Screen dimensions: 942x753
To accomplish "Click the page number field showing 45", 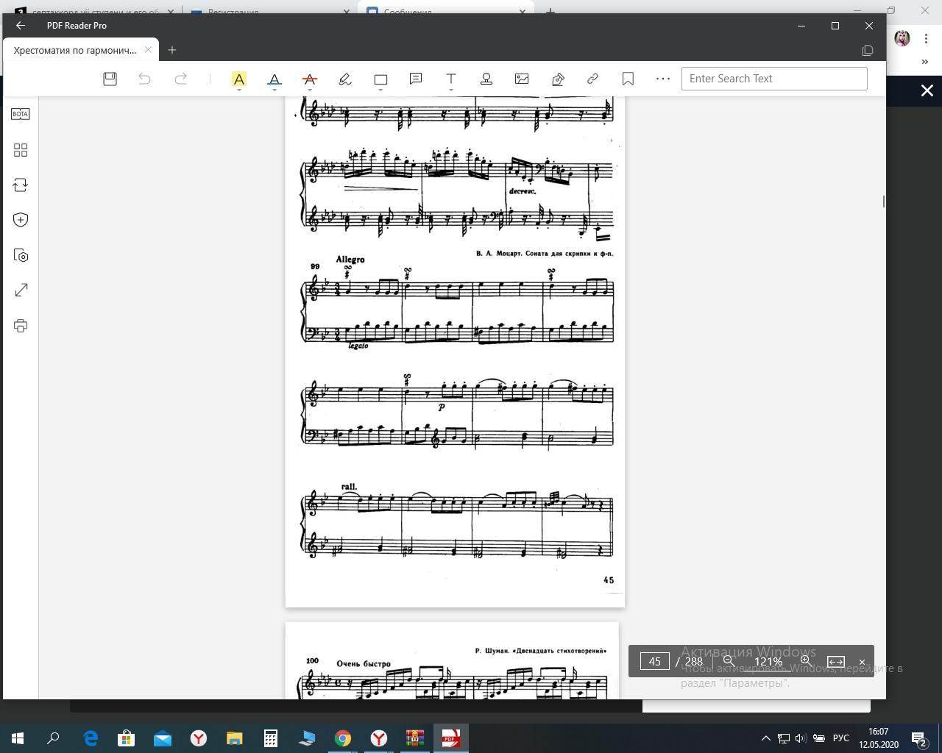I will tap(654, 661).
